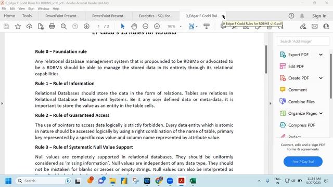This screenshot has height=187, width=333.
Task: Expand the Export PDF chevron
Action: (321, 55)
